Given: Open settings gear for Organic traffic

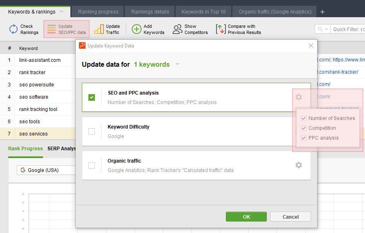Looking at the screenshot, I should [x=299, y=165].
